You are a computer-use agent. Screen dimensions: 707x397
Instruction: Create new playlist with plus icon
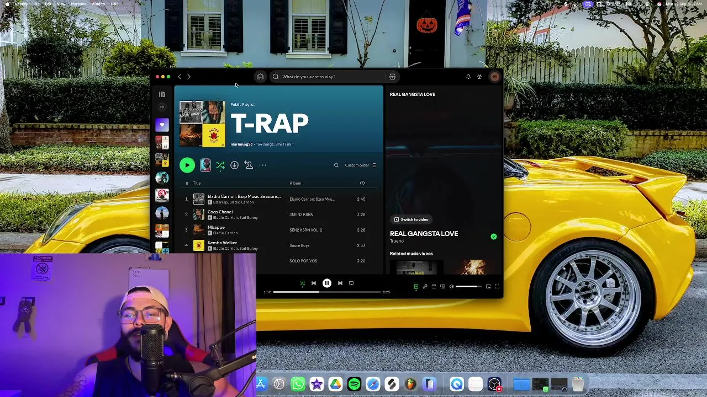click(162, 107)
